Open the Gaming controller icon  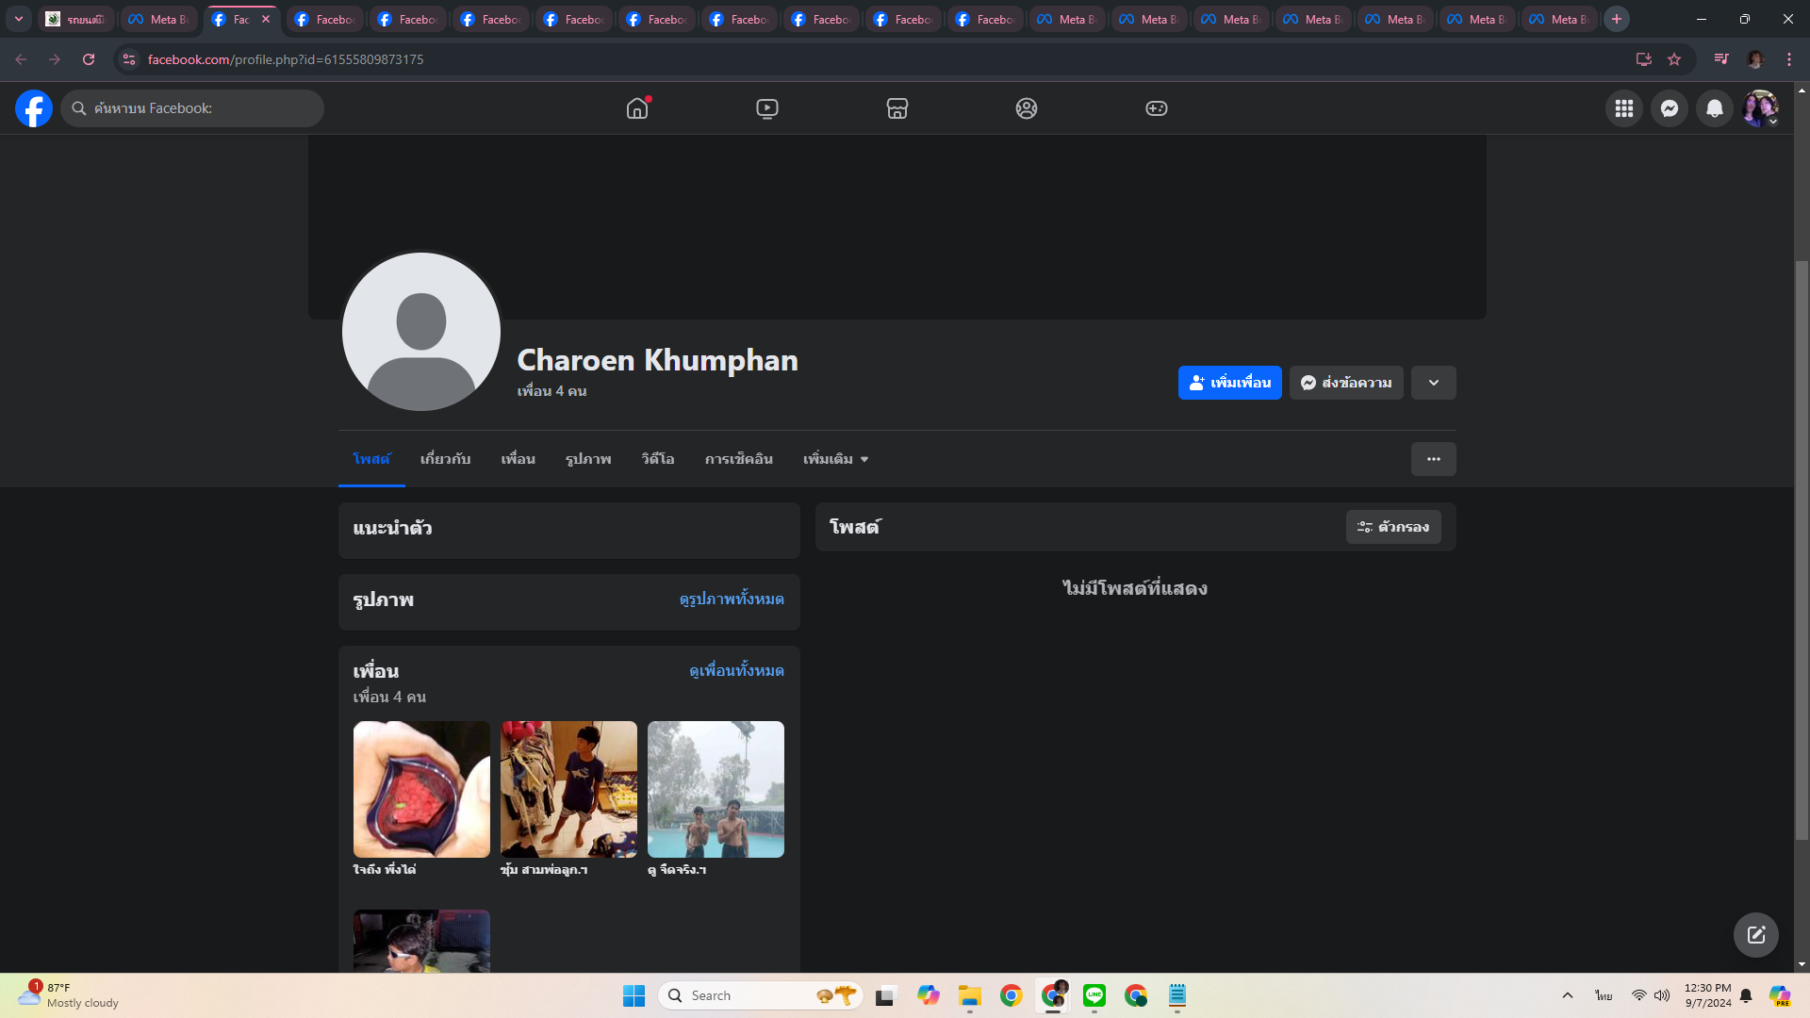(x=1157, y=108)
